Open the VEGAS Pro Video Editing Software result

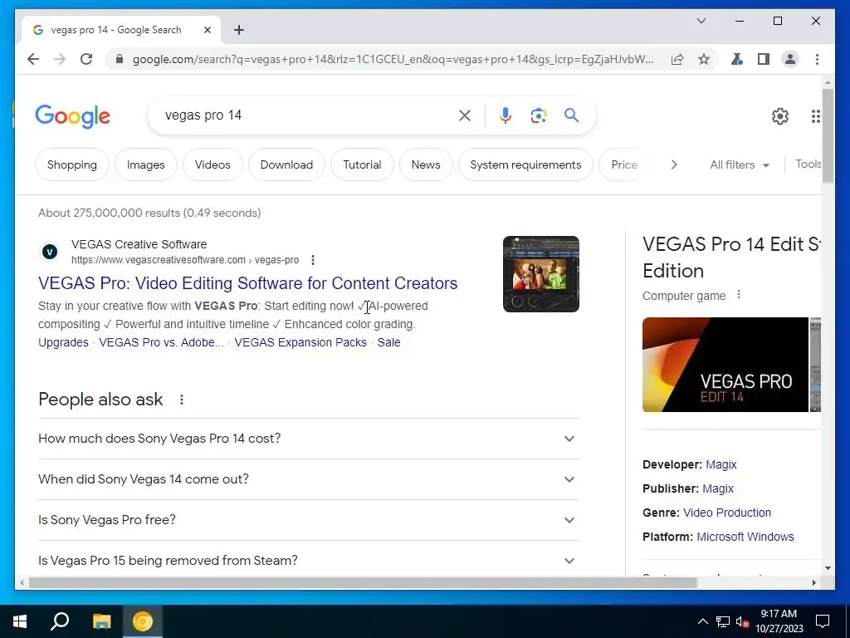click(247, 283)
